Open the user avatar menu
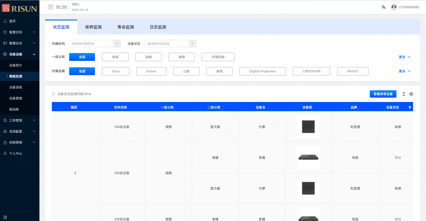The image size is (426, 221). point(394,7)
